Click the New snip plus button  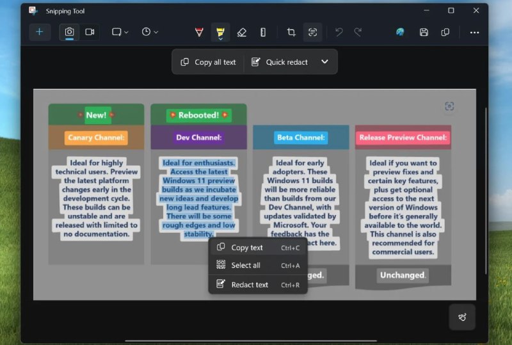coord(39,32)
